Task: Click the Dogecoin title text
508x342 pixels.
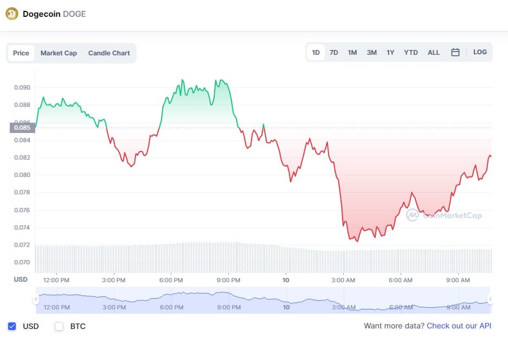Action: pyautogui.click(x=41, y=14)
